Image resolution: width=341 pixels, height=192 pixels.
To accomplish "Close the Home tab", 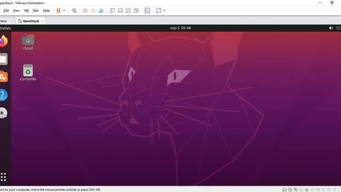I will pyautogui.click(x=12, y=21).
